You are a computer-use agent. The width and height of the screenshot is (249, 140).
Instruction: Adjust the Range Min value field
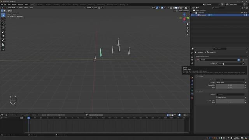[x=230, y=85]
